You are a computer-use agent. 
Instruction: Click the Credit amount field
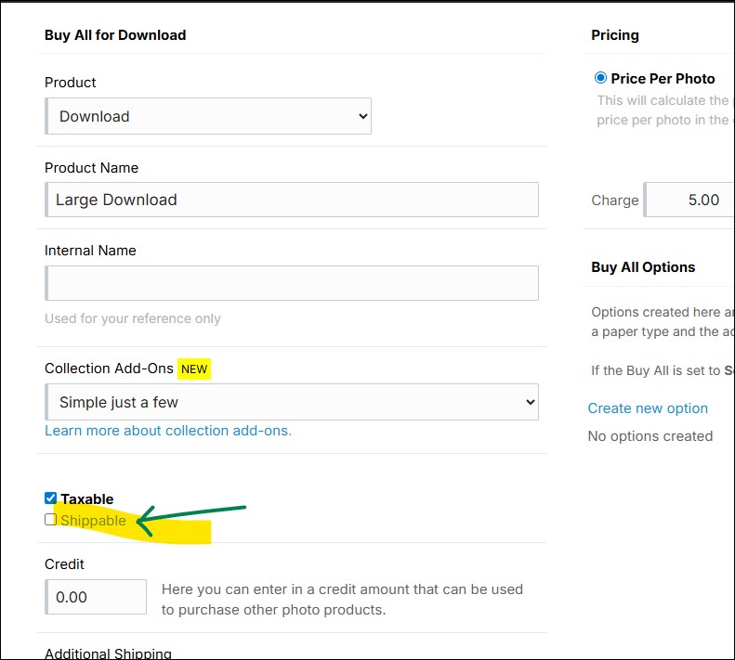(x=96, y=597)
